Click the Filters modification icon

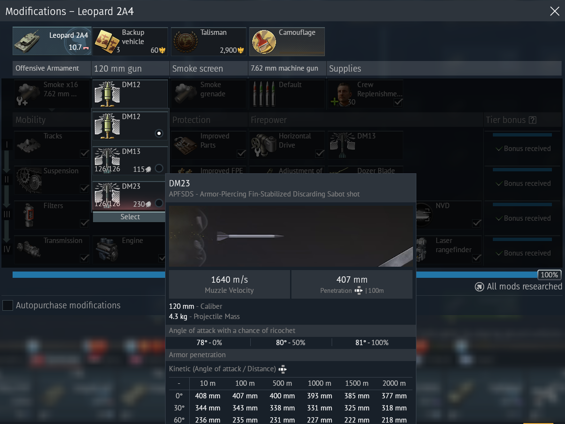click(28, 215)
